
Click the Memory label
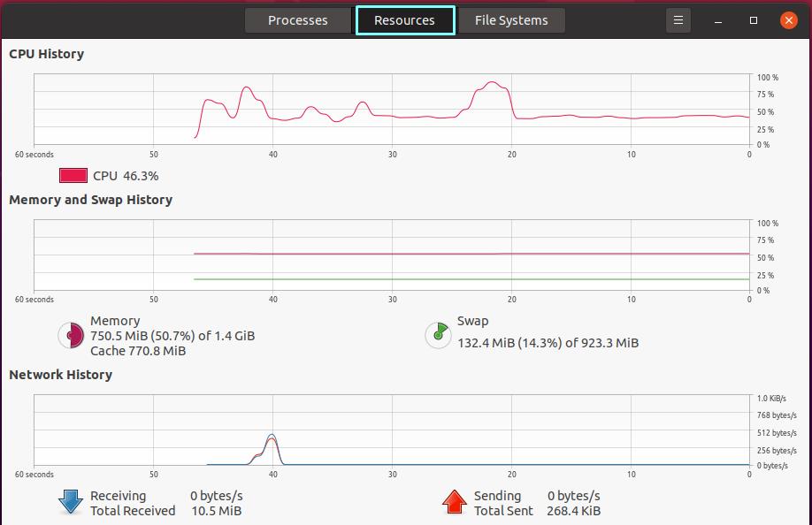coord(115,321)
